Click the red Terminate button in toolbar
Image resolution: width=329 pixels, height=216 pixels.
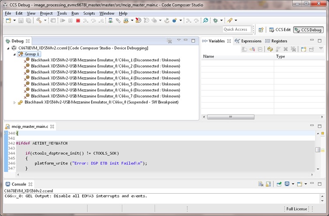coord(78,21)
